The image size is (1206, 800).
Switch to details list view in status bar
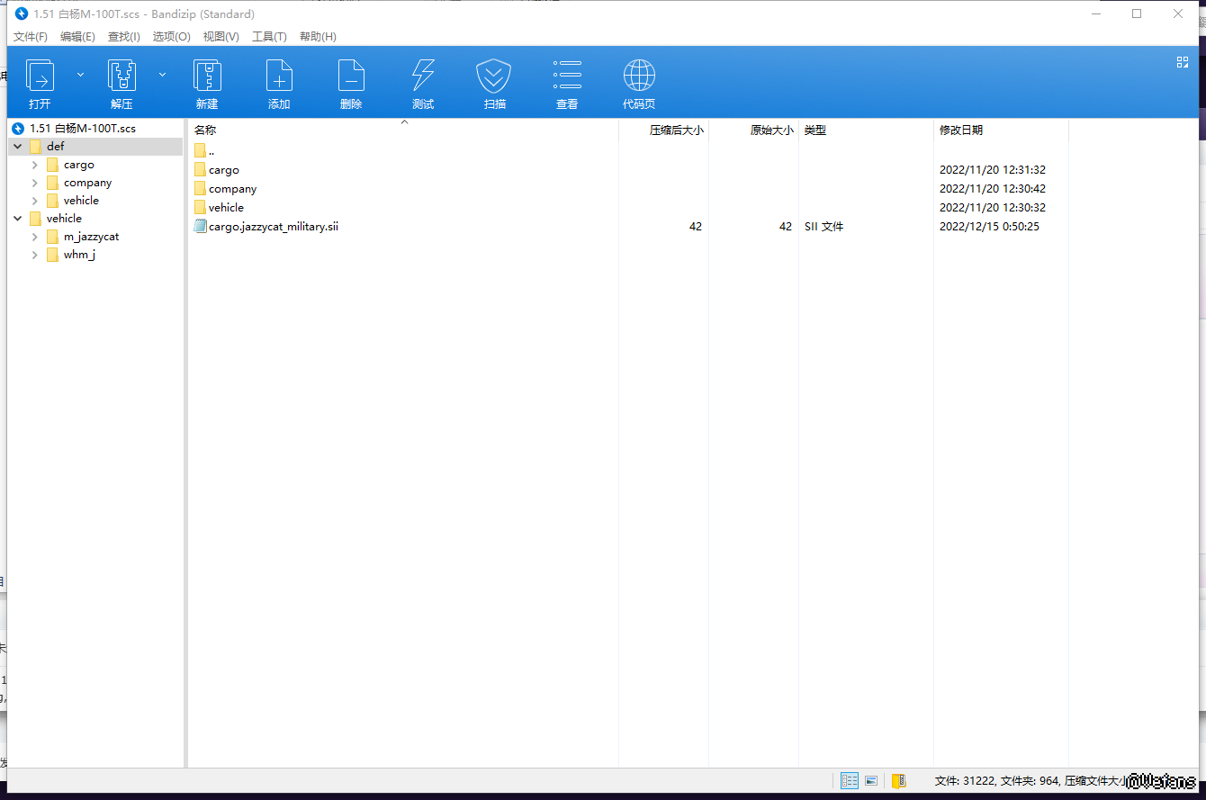(849, 781)
